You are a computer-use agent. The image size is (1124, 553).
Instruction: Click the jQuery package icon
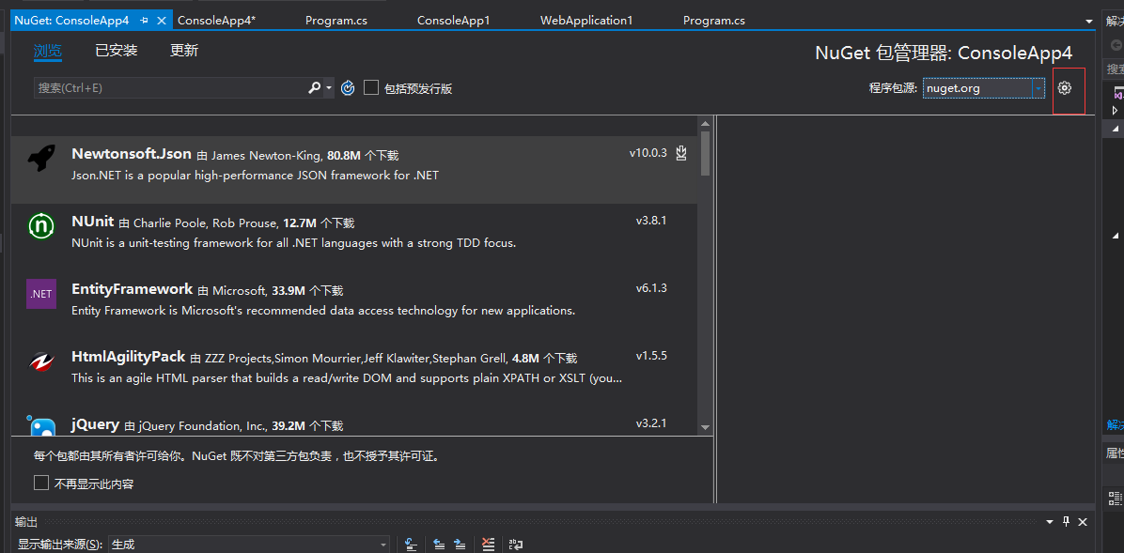[x=41, y=426]
